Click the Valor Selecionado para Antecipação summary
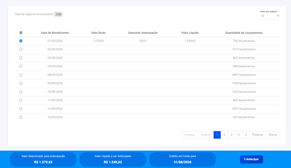The image size is (291, 168). click(x=43, y=159)
